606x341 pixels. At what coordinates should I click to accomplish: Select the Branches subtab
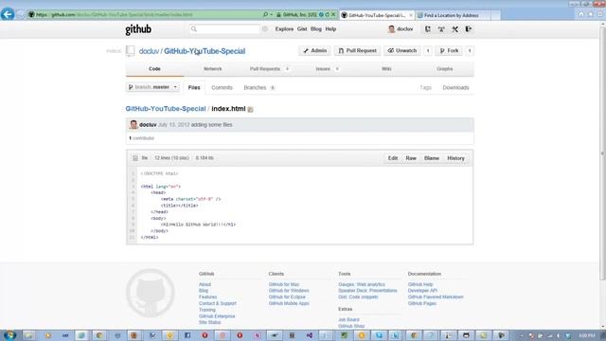(258, 88)
